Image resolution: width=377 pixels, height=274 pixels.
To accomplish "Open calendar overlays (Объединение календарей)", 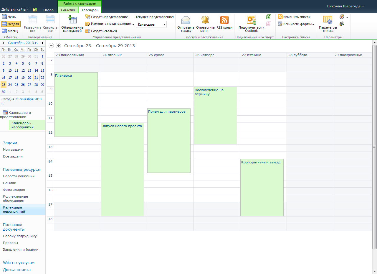I will click(x=72, y=24).
